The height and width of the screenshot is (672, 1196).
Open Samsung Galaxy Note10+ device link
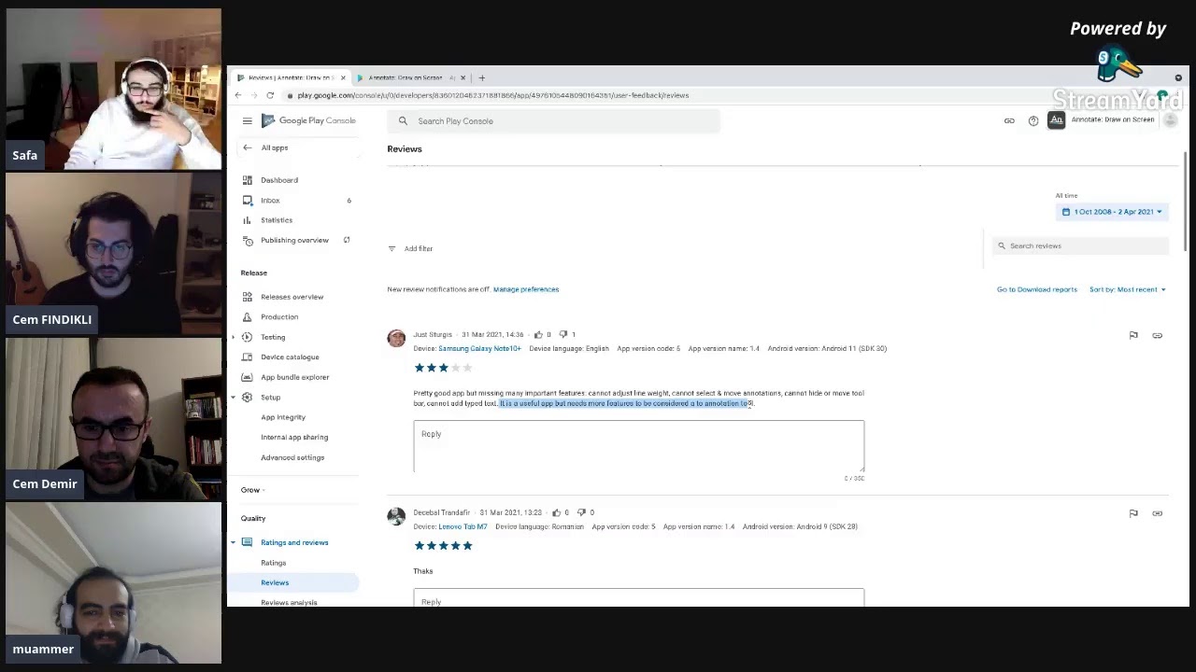click(479, 348)
